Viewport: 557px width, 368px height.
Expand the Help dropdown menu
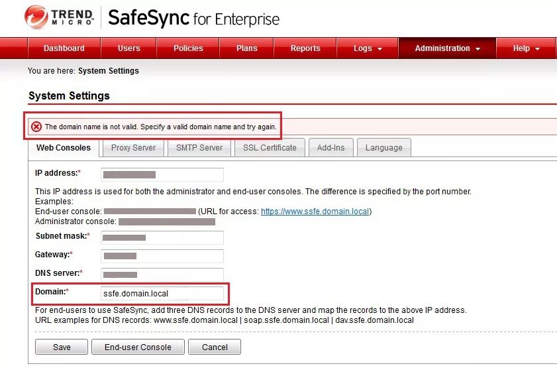click(526, 48)
